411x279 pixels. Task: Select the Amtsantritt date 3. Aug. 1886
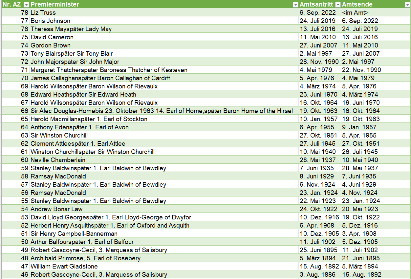pos(317,275)
